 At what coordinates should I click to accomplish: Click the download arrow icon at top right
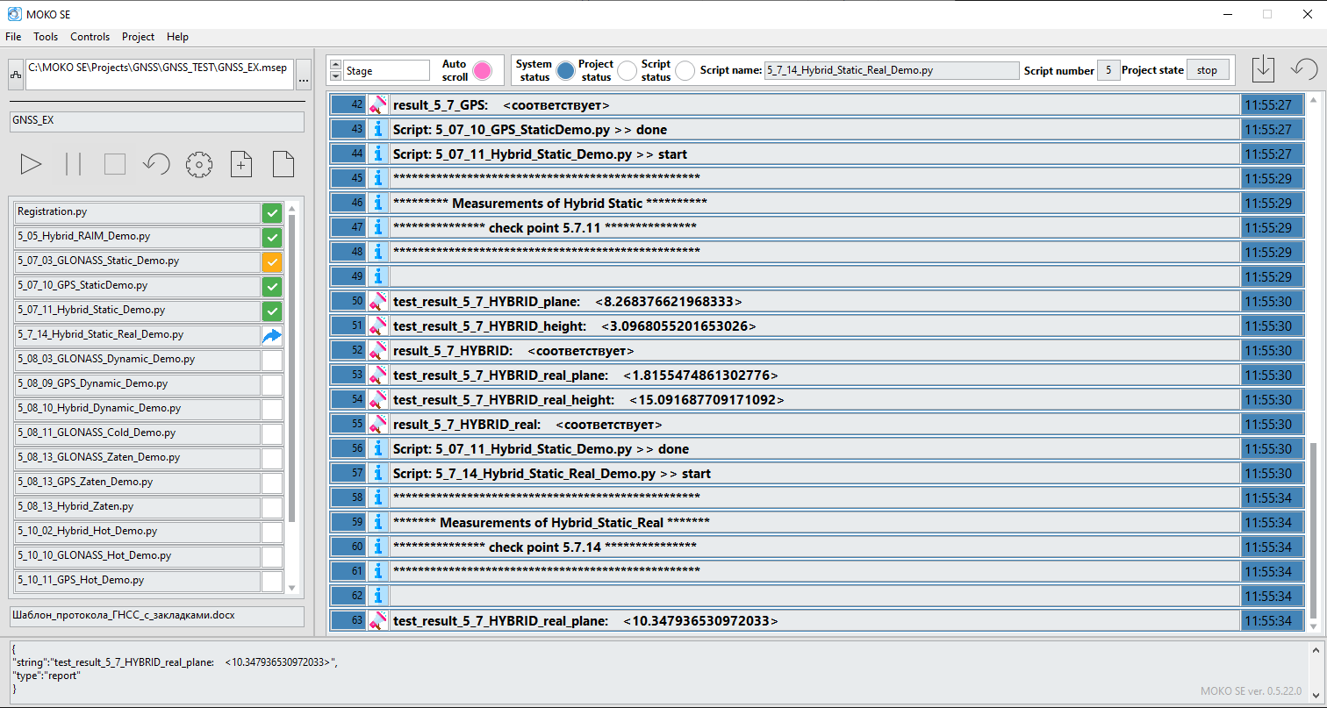[x=1262, y=68]
